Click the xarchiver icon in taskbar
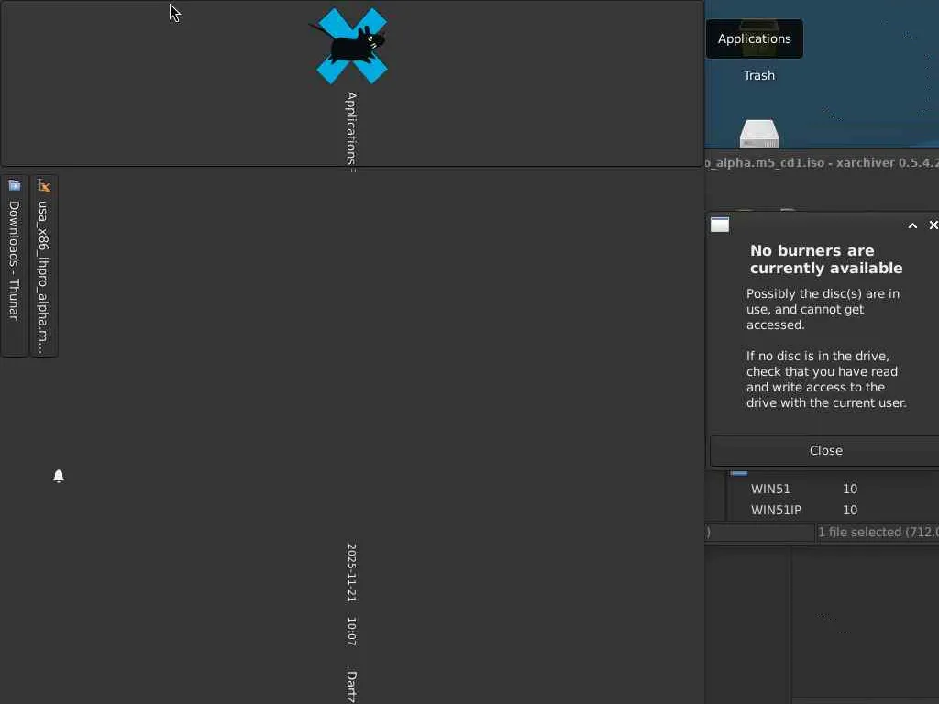 click(44, 185)
